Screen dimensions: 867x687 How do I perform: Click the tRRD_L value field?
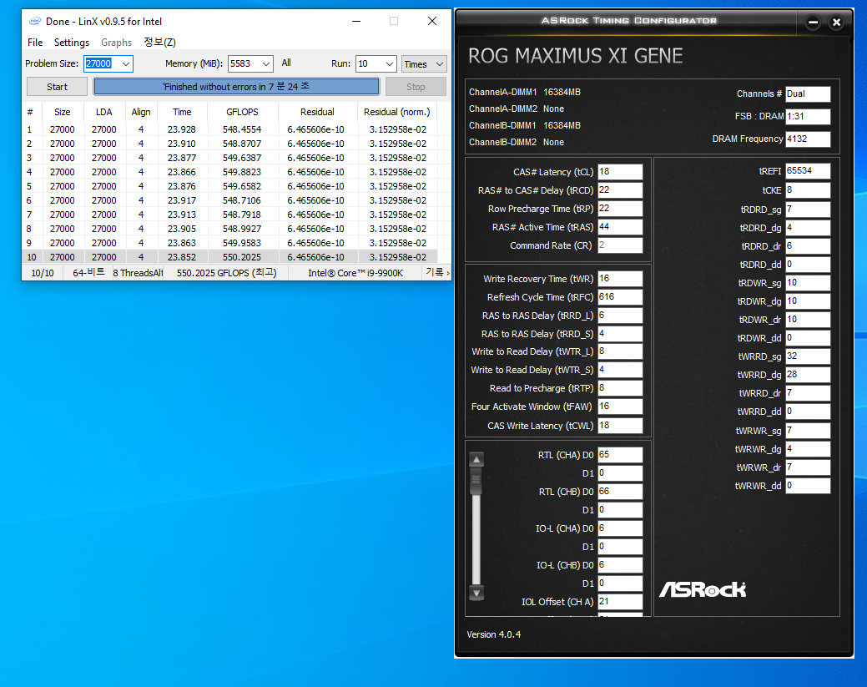coord(620,316)
